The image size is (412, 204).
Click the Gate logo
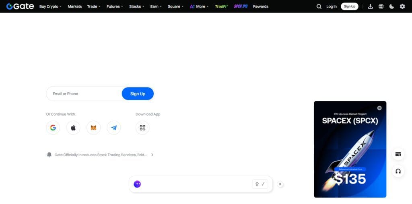pos(20,6)
